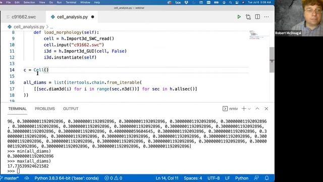
Task: Select the cell_analysis.py editor tab
Action: click(72, 17)
